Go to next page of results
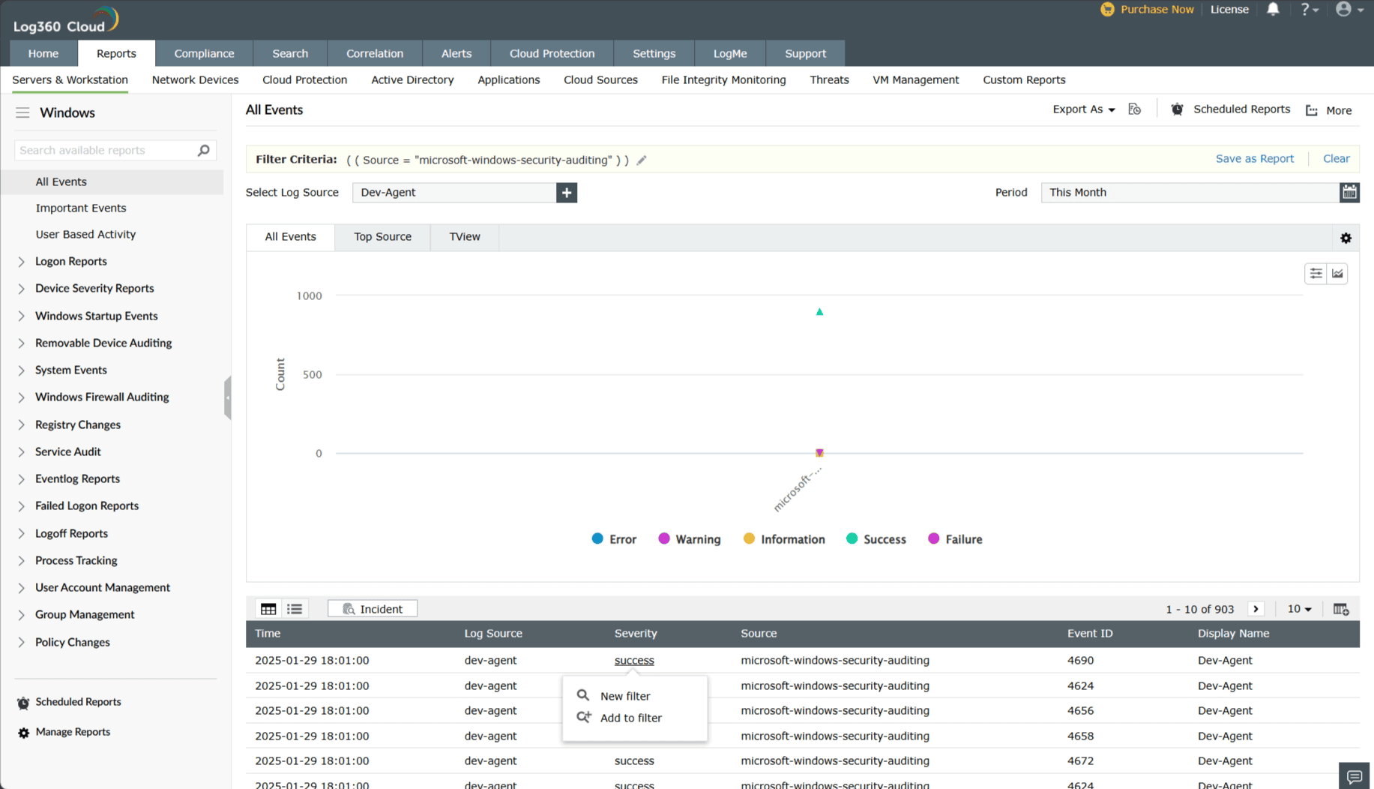Viewport: 1374px width, 789px height. tap(1256, 609)
